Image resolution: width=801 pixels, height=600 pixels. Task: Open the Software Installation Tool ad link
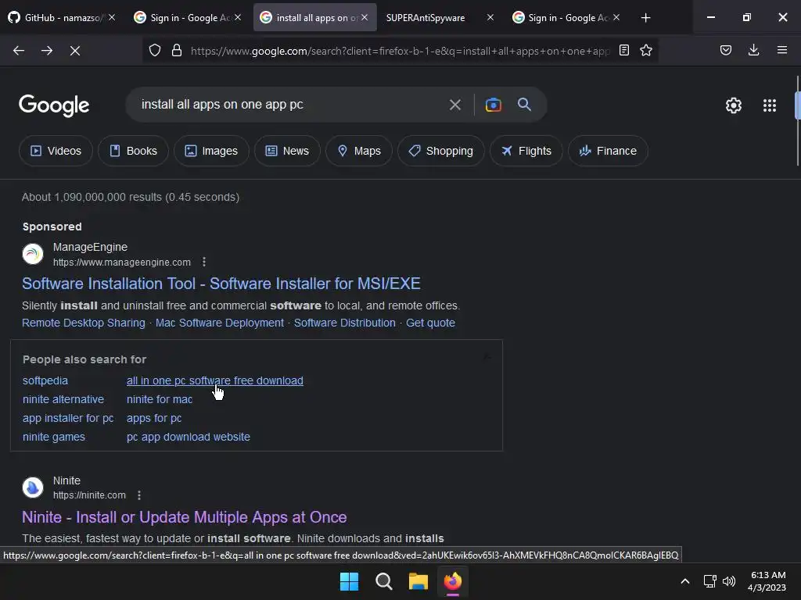tap(221, 284)
